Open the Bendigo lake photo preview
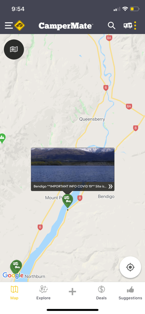Image resolution: width=145 pixels, height=314 pixels. (73, 165)
